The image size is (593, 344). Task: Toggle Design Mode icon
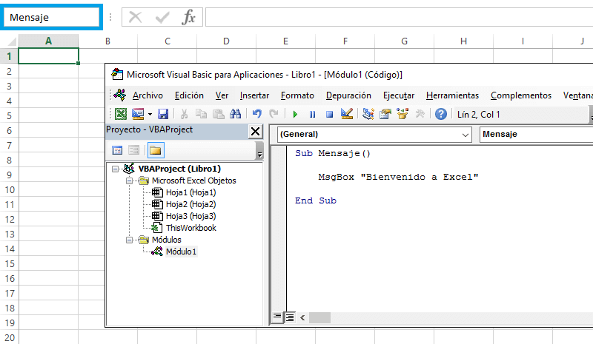[347, 114]
